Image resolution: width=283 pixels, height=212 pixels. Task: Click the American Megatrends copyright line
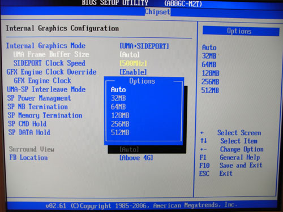[x=141, y=205]
